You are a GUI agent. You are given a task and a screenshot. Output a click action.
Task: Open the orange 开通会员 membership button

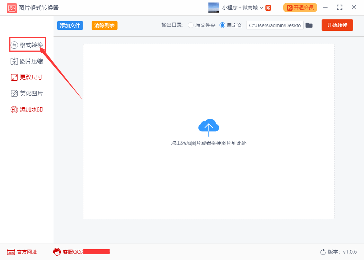point(300,7)
